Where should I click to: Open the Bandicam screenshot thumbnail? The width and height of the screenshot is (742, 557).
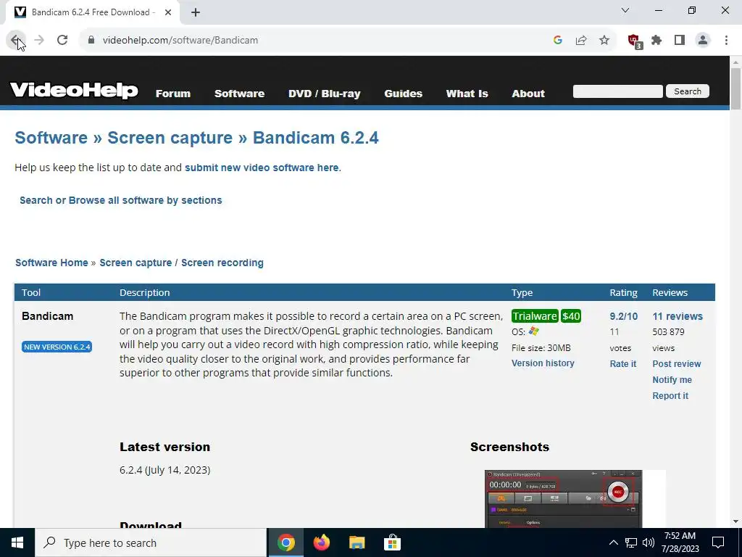(x=563, y=499)
